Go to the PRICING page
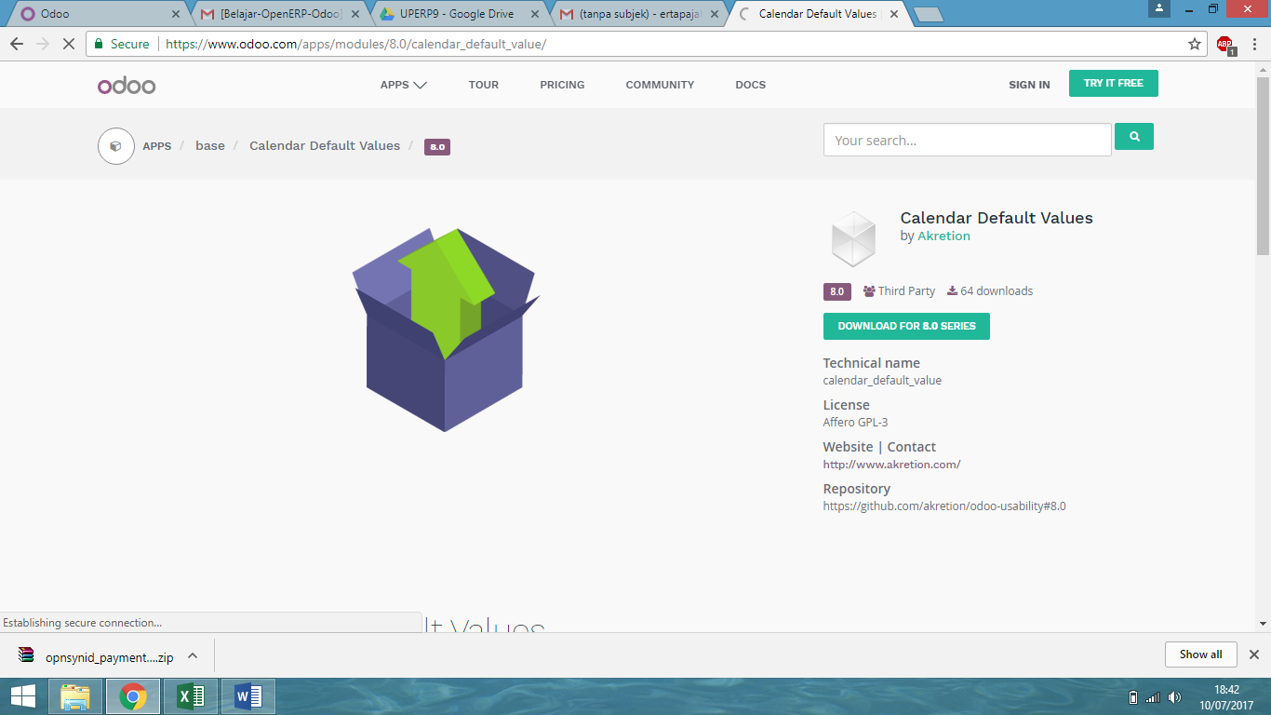Screen dimensions: 1271x715 tap(562, 85)
